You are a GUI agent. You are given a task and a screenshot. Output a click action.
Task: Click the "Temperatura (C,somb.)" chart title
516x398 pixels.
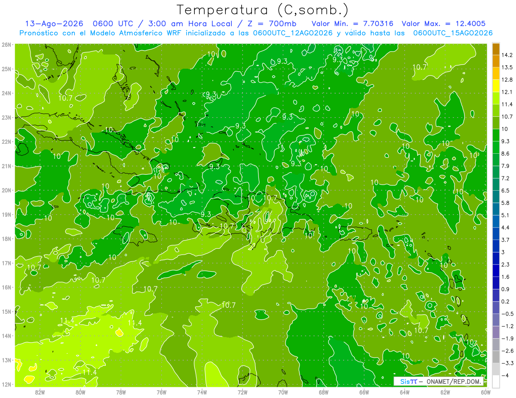(x=263, y=10)
